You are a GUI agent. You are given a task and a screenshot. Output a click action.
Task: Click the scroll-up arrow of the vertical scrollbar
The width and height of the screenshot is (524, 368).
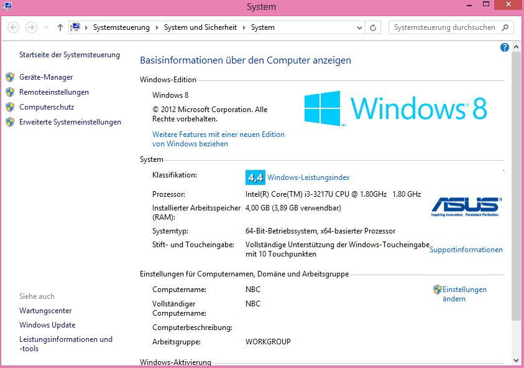517,47
